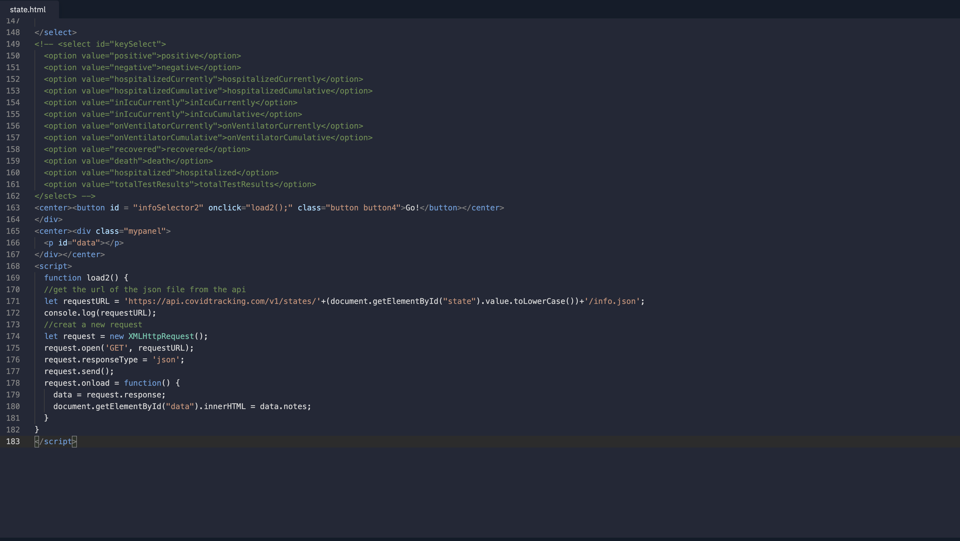Image resolution: width=960 pixels, height=541 pixels.
Task: Click line number 169 in the gutter
Action: [x=13, y=278]
